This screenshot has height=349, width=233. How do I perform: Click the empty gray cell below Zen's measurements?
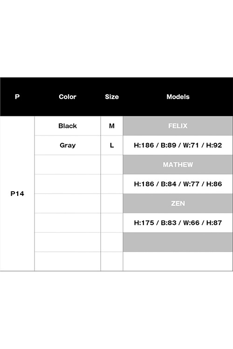click(x=178, y=242)
